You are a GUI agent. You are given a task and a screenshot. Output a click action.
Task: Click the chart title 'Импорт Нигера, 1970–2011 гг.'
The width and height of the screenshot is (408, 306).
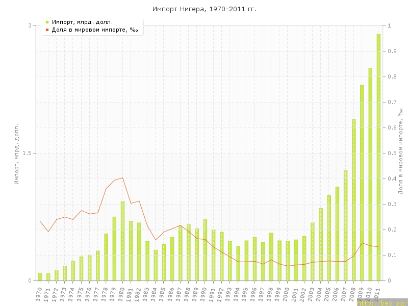[x=204, y=9]
